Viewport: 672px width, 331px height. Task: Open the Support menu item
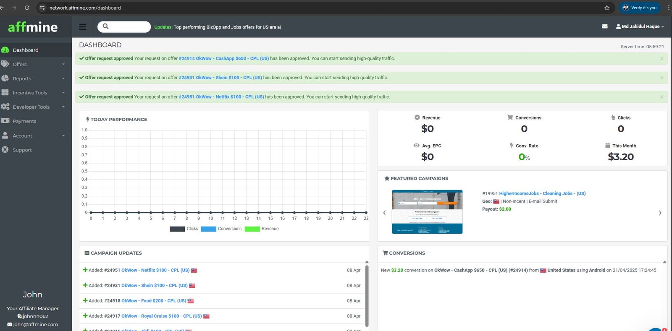pos(36,150)
